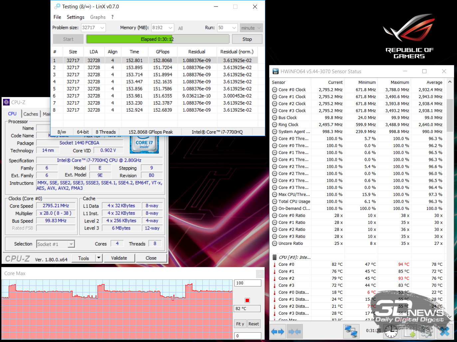This screenshot has width=457, height=342.
Task: Open the gear settings icon in HWiNFO
Action: coord(426,331)
